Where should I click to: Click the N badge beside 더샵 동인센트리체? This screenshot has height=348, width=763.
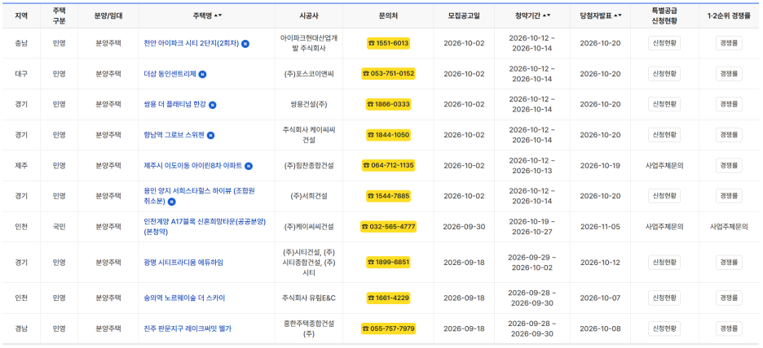coord(202,74)
